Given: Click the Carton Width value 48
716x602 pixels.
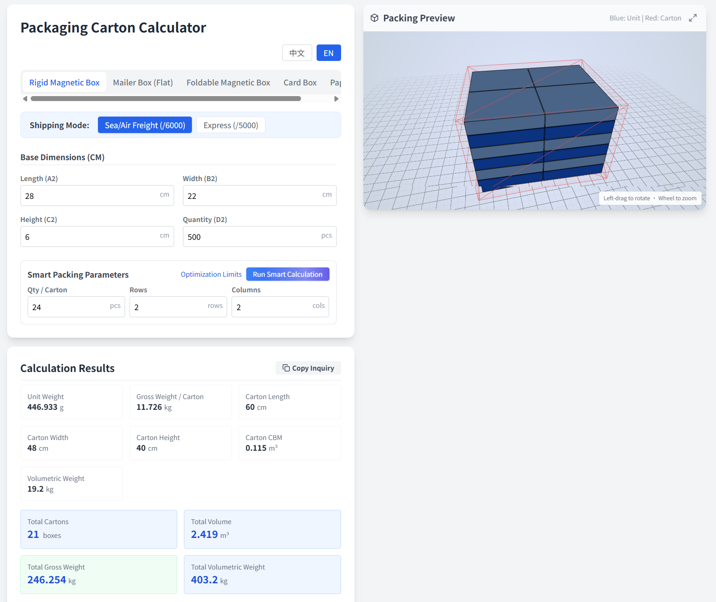Looking at the screenshot, I should coord(32,448).
